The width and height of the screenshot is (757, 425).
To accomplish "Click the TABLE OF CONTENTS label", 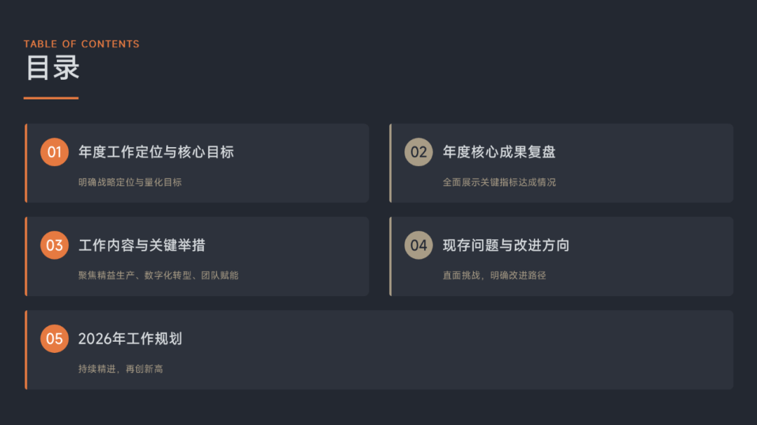I will (x=81, y=44).
